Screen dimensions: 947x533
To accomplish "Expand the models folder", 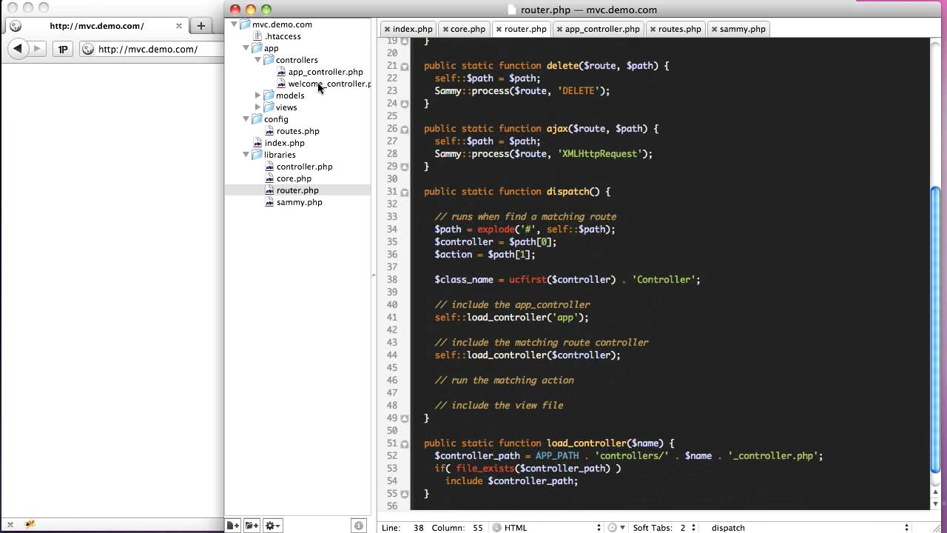I will [258, 95].
